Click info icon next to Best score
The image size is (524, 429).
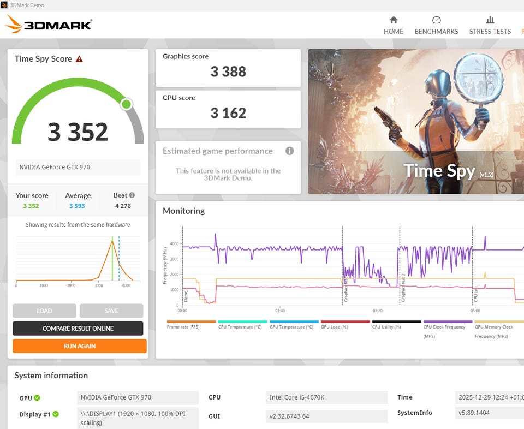click(x=132, y=195)
